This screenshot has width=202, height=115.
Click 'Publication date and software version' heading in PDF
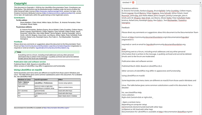30,62
